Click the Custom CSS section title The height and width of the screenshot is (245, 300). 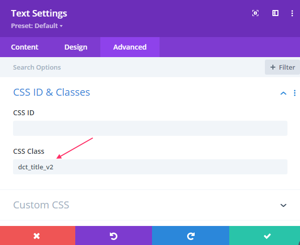point(41,205)
